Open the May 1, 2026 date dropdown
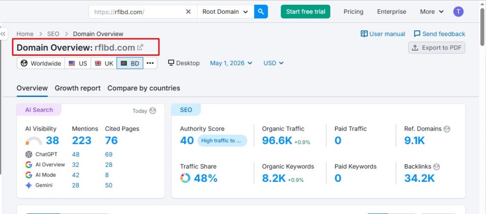The image size is (486, 214). tap(231, 63)
